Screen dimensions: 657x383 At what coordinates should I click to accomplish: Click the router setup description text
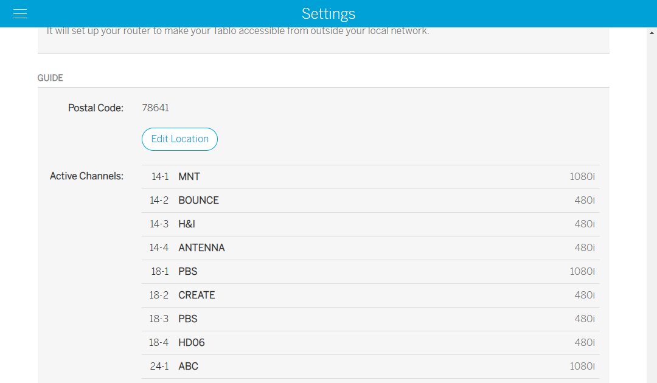coord(238,32)
